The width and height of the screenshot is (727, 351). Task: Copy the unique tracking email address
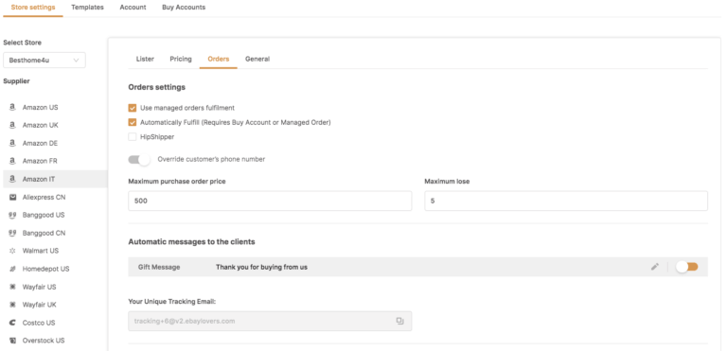pyautogui.click(x=399, y=321)
